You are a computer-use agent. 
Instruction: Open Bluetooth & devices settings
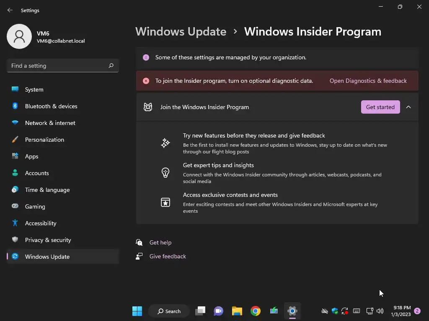click(x=63, y=106)
